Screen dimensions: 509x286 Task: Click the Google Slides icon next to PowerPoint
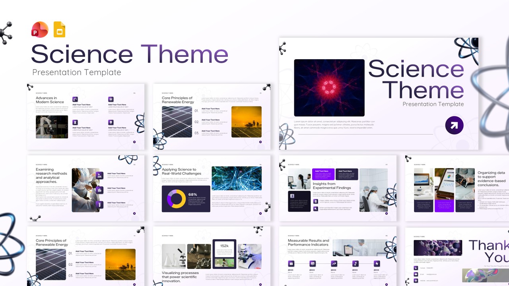[x=59, y=29]
